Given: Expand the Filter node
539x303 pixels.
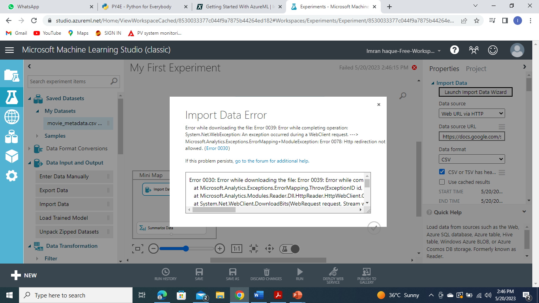Looking at the screenshot, I should point(37,258).
